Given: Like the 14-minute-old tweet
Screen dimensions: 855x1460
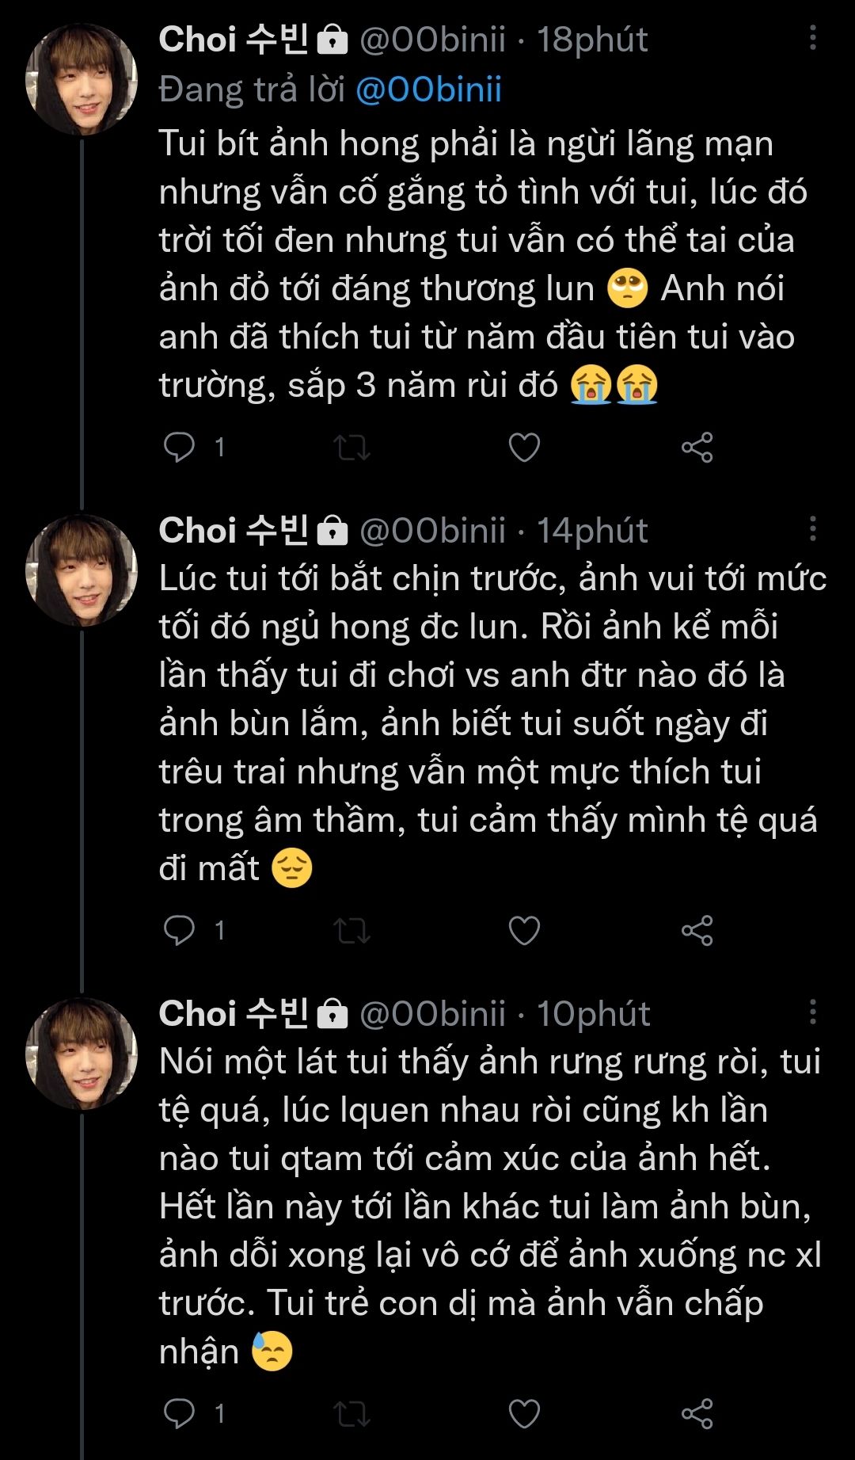Looking at the screenshot, I should coord(524,930).
